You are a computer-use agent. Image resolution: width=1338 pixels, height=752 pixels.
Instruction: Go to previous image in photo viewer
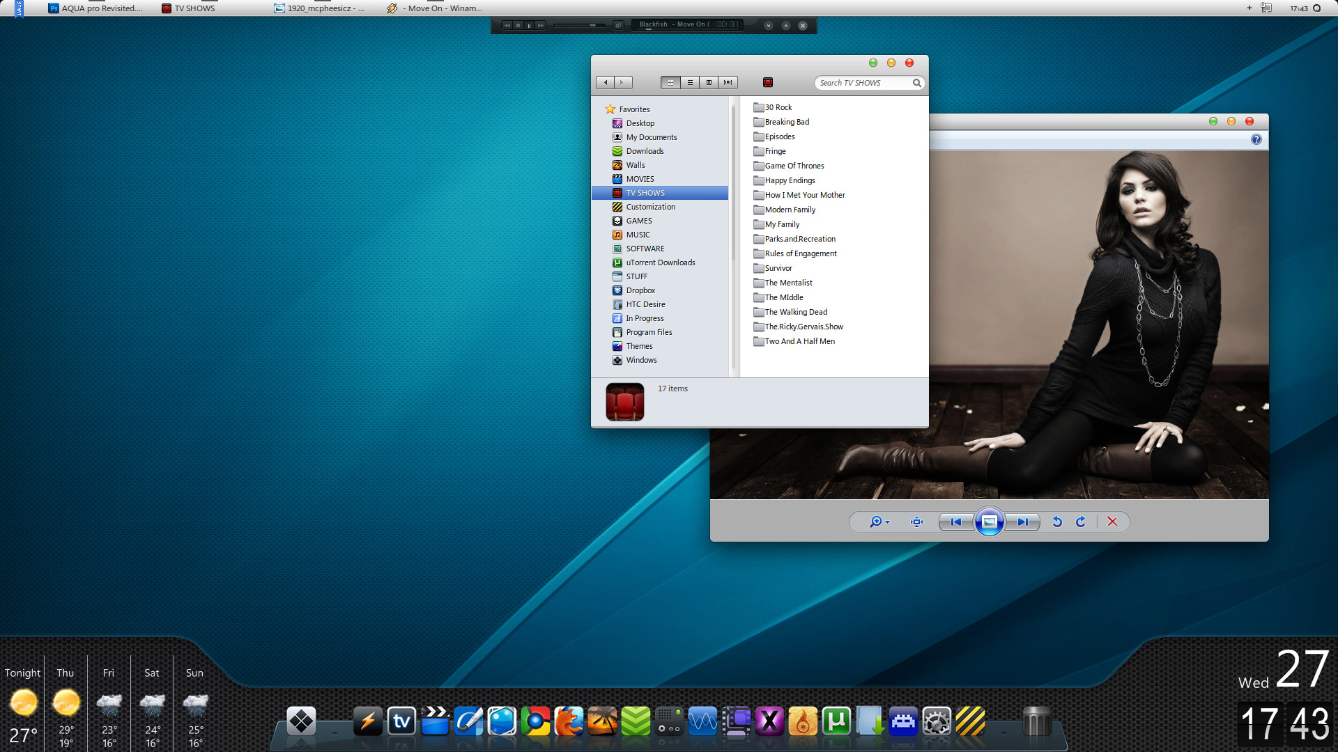tap(956, 522)
